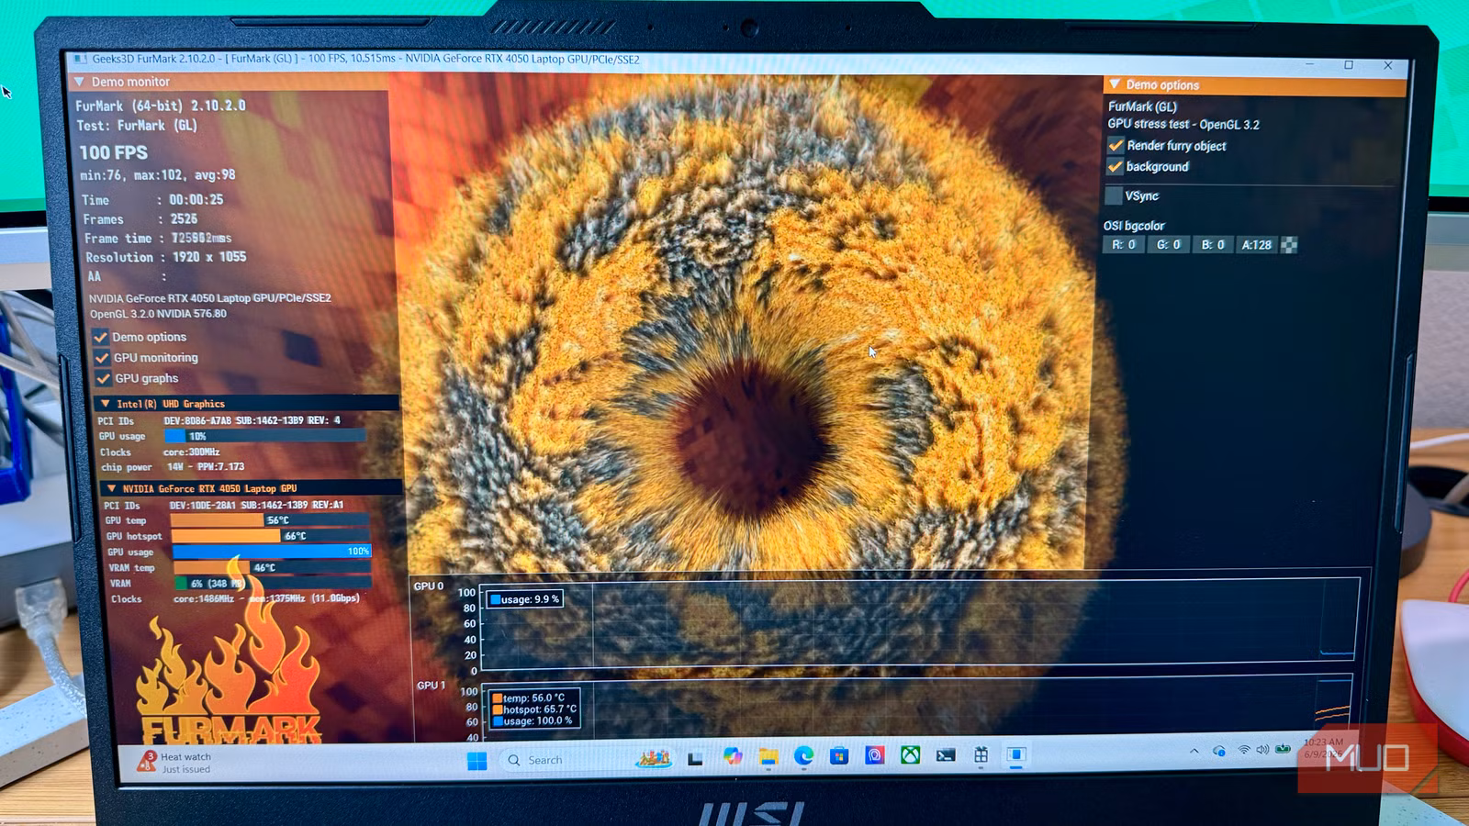Viewport: 1469px width, 826px height.
Task: Launch the Xbox app from the taskbar
Action: point(910,755)
